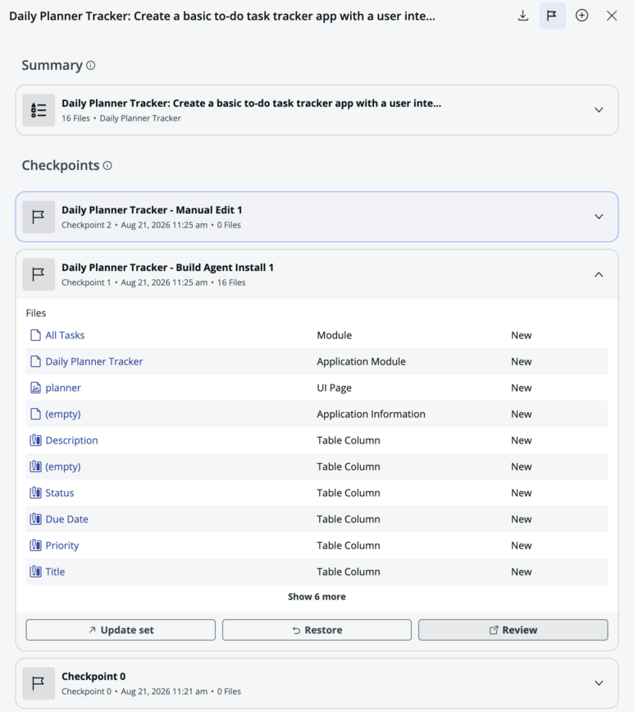Click the Files label above the list
Screen dimensions: 634x712
click(36, 313)
